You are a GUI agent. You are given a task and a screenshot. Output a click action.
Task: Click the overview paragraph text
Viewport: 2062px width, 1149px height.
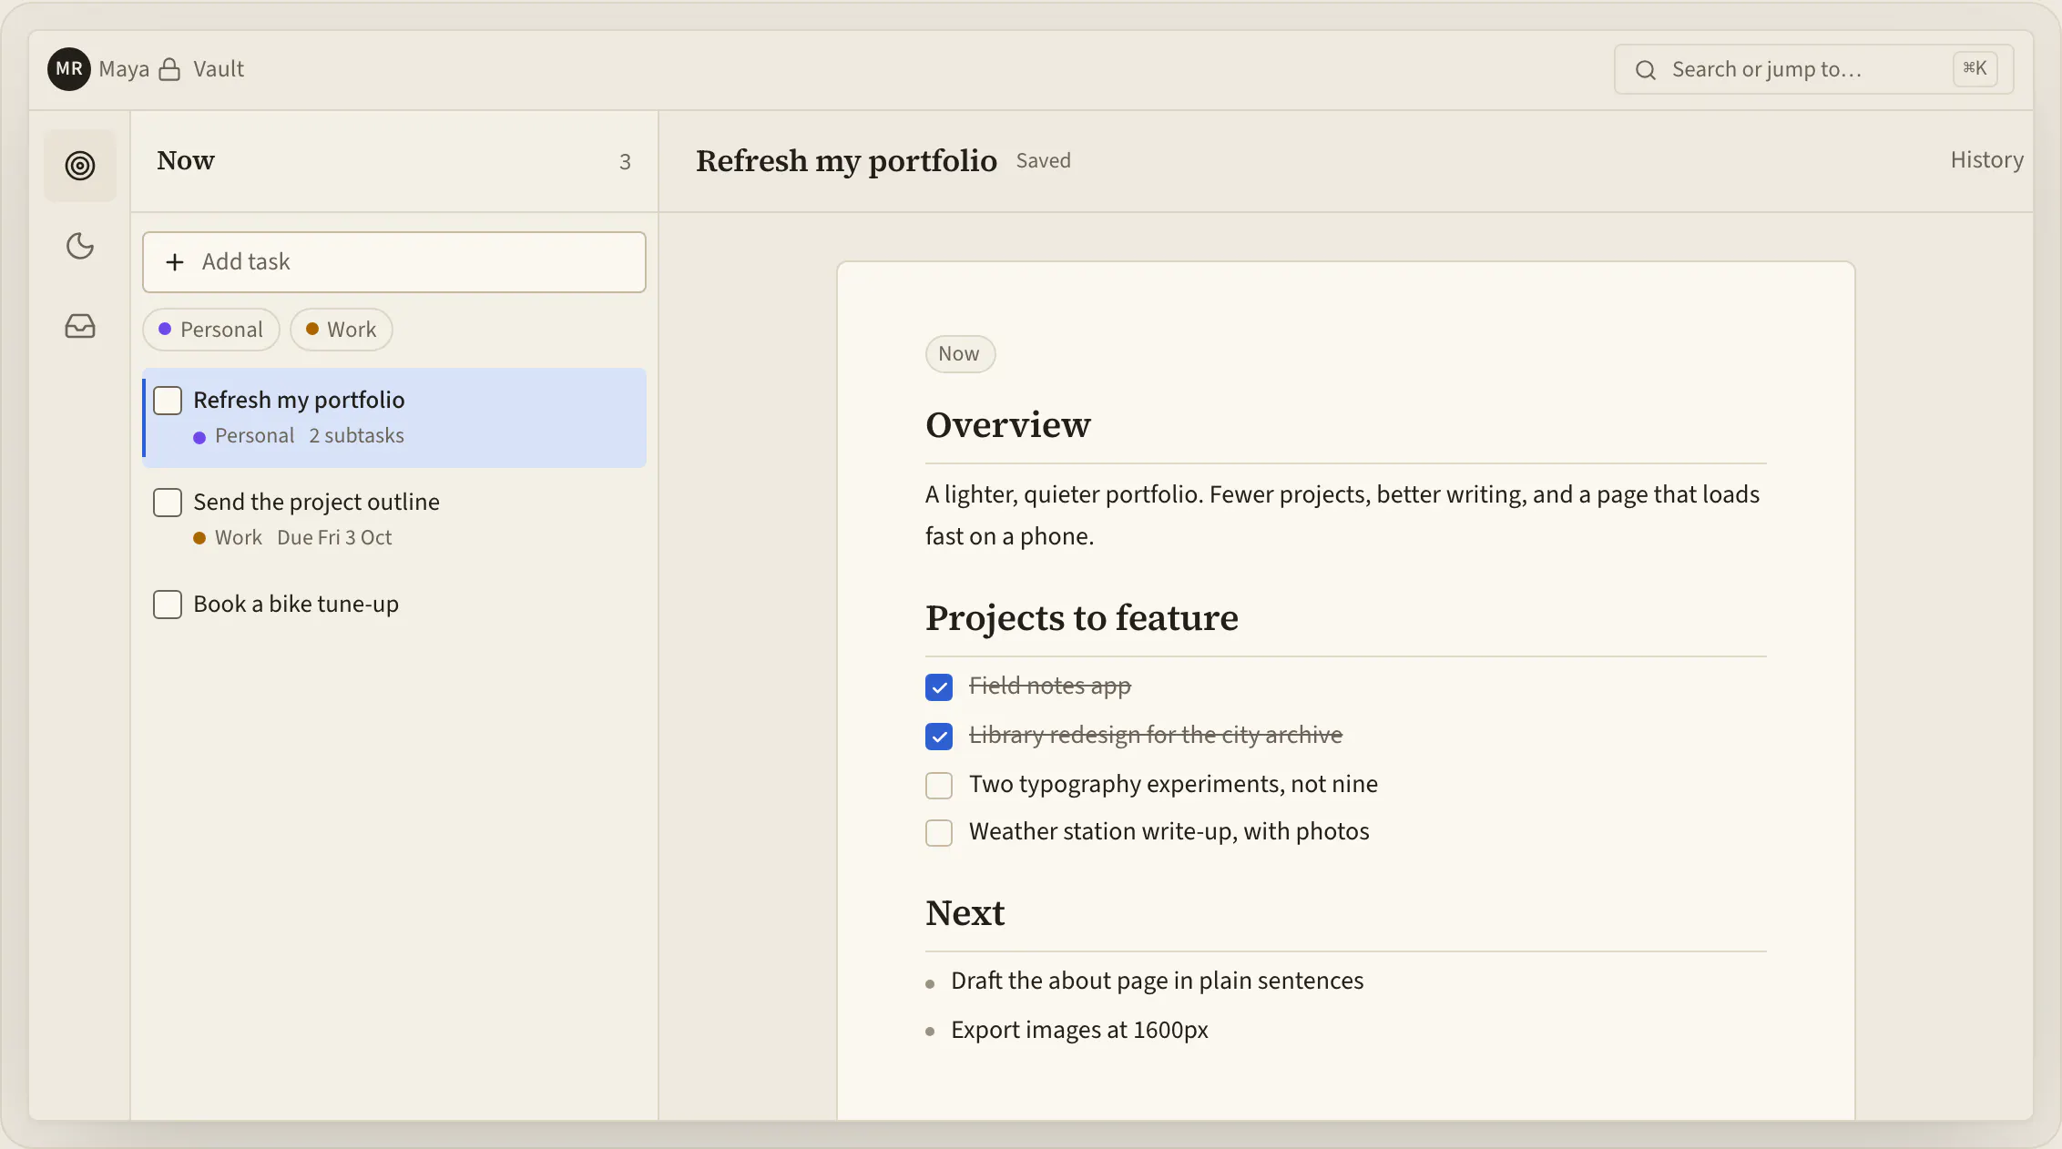pyautogui.click(x=1342, y=515)
